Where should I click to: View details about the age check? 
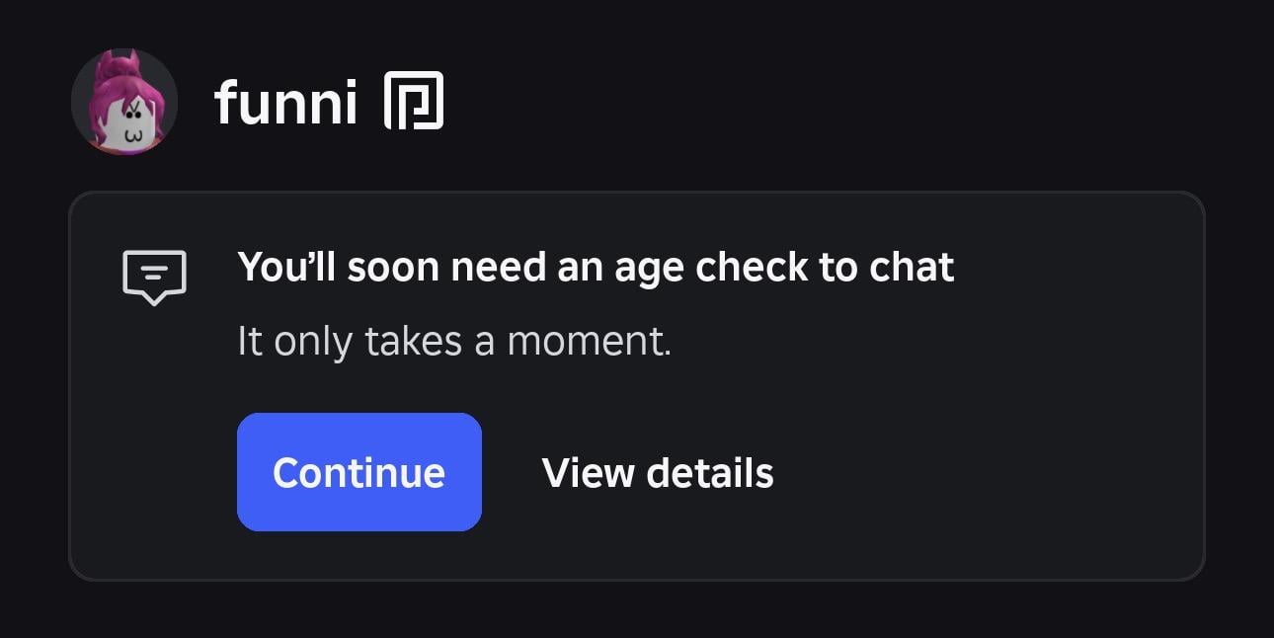658,472
